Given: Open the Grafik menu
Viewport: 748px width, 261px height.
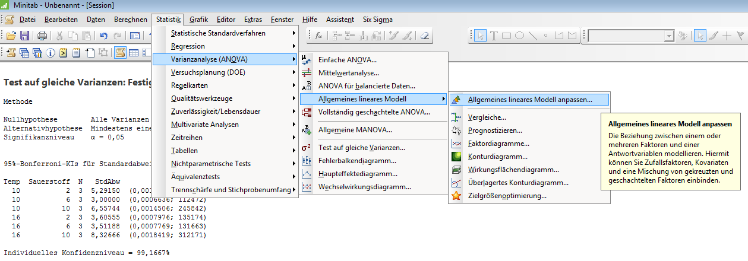Looking at the screenshot, I should (198, 20).
